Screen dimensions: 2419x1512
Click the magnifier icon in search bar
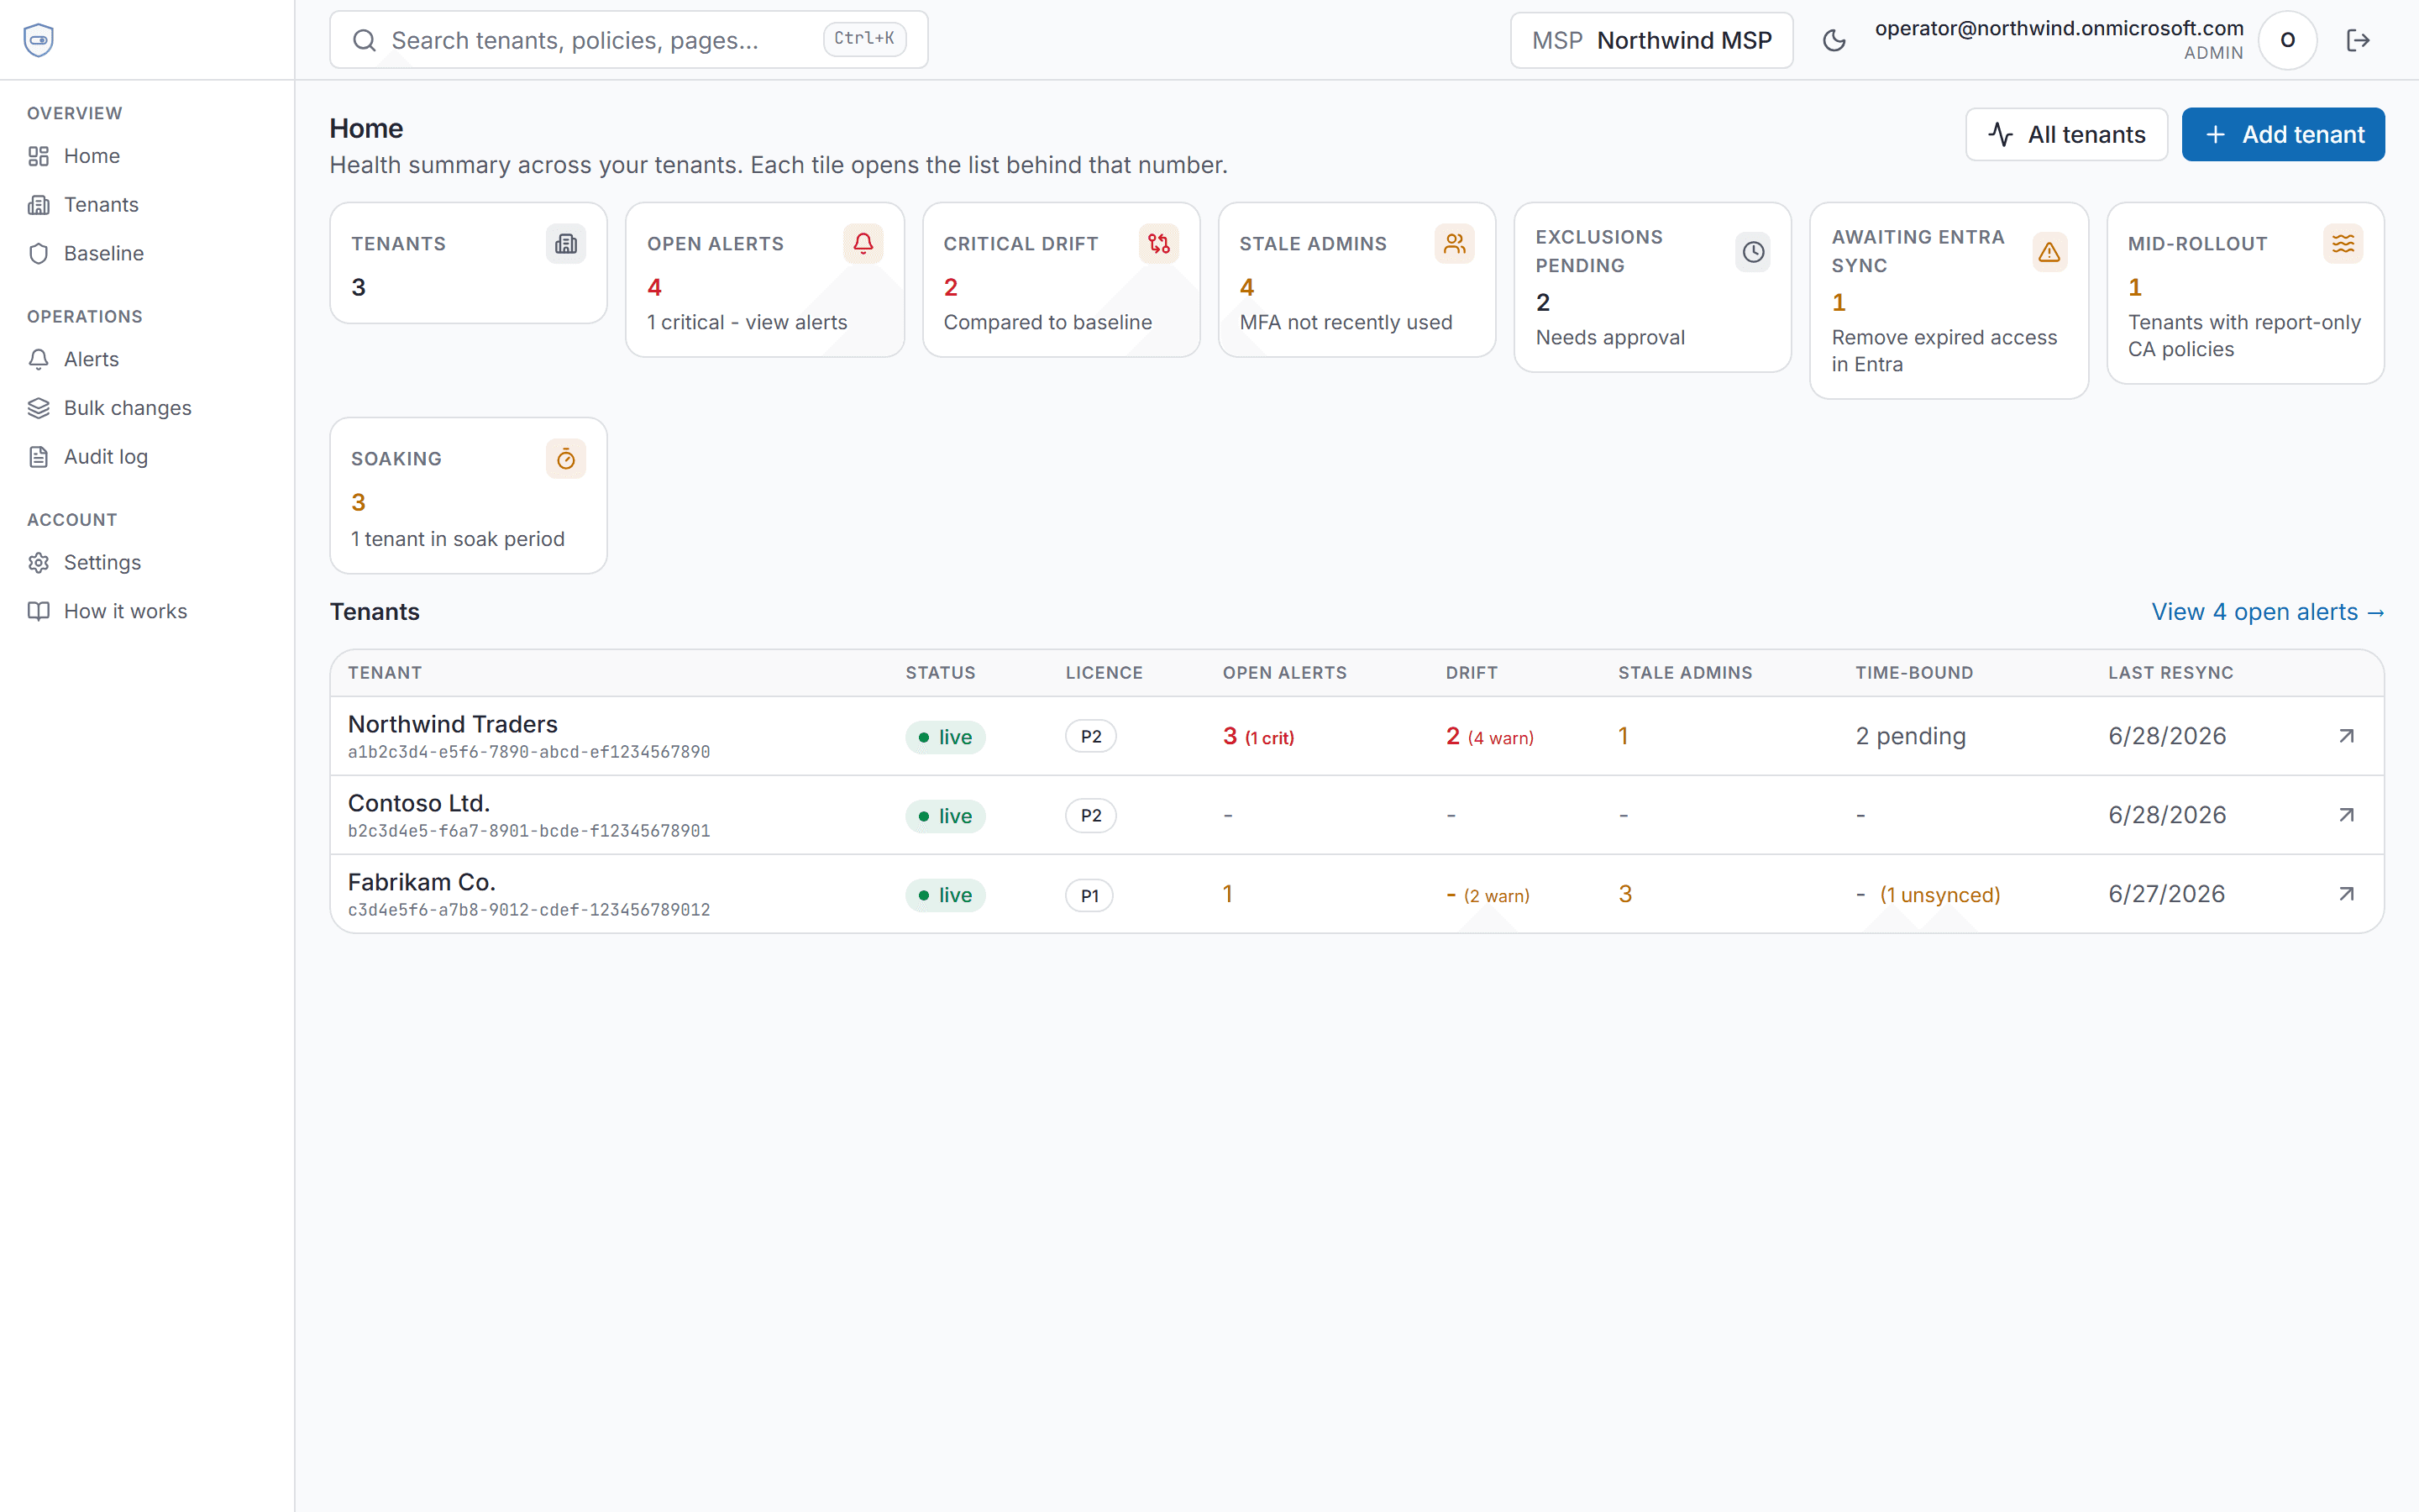pos(364,40)
